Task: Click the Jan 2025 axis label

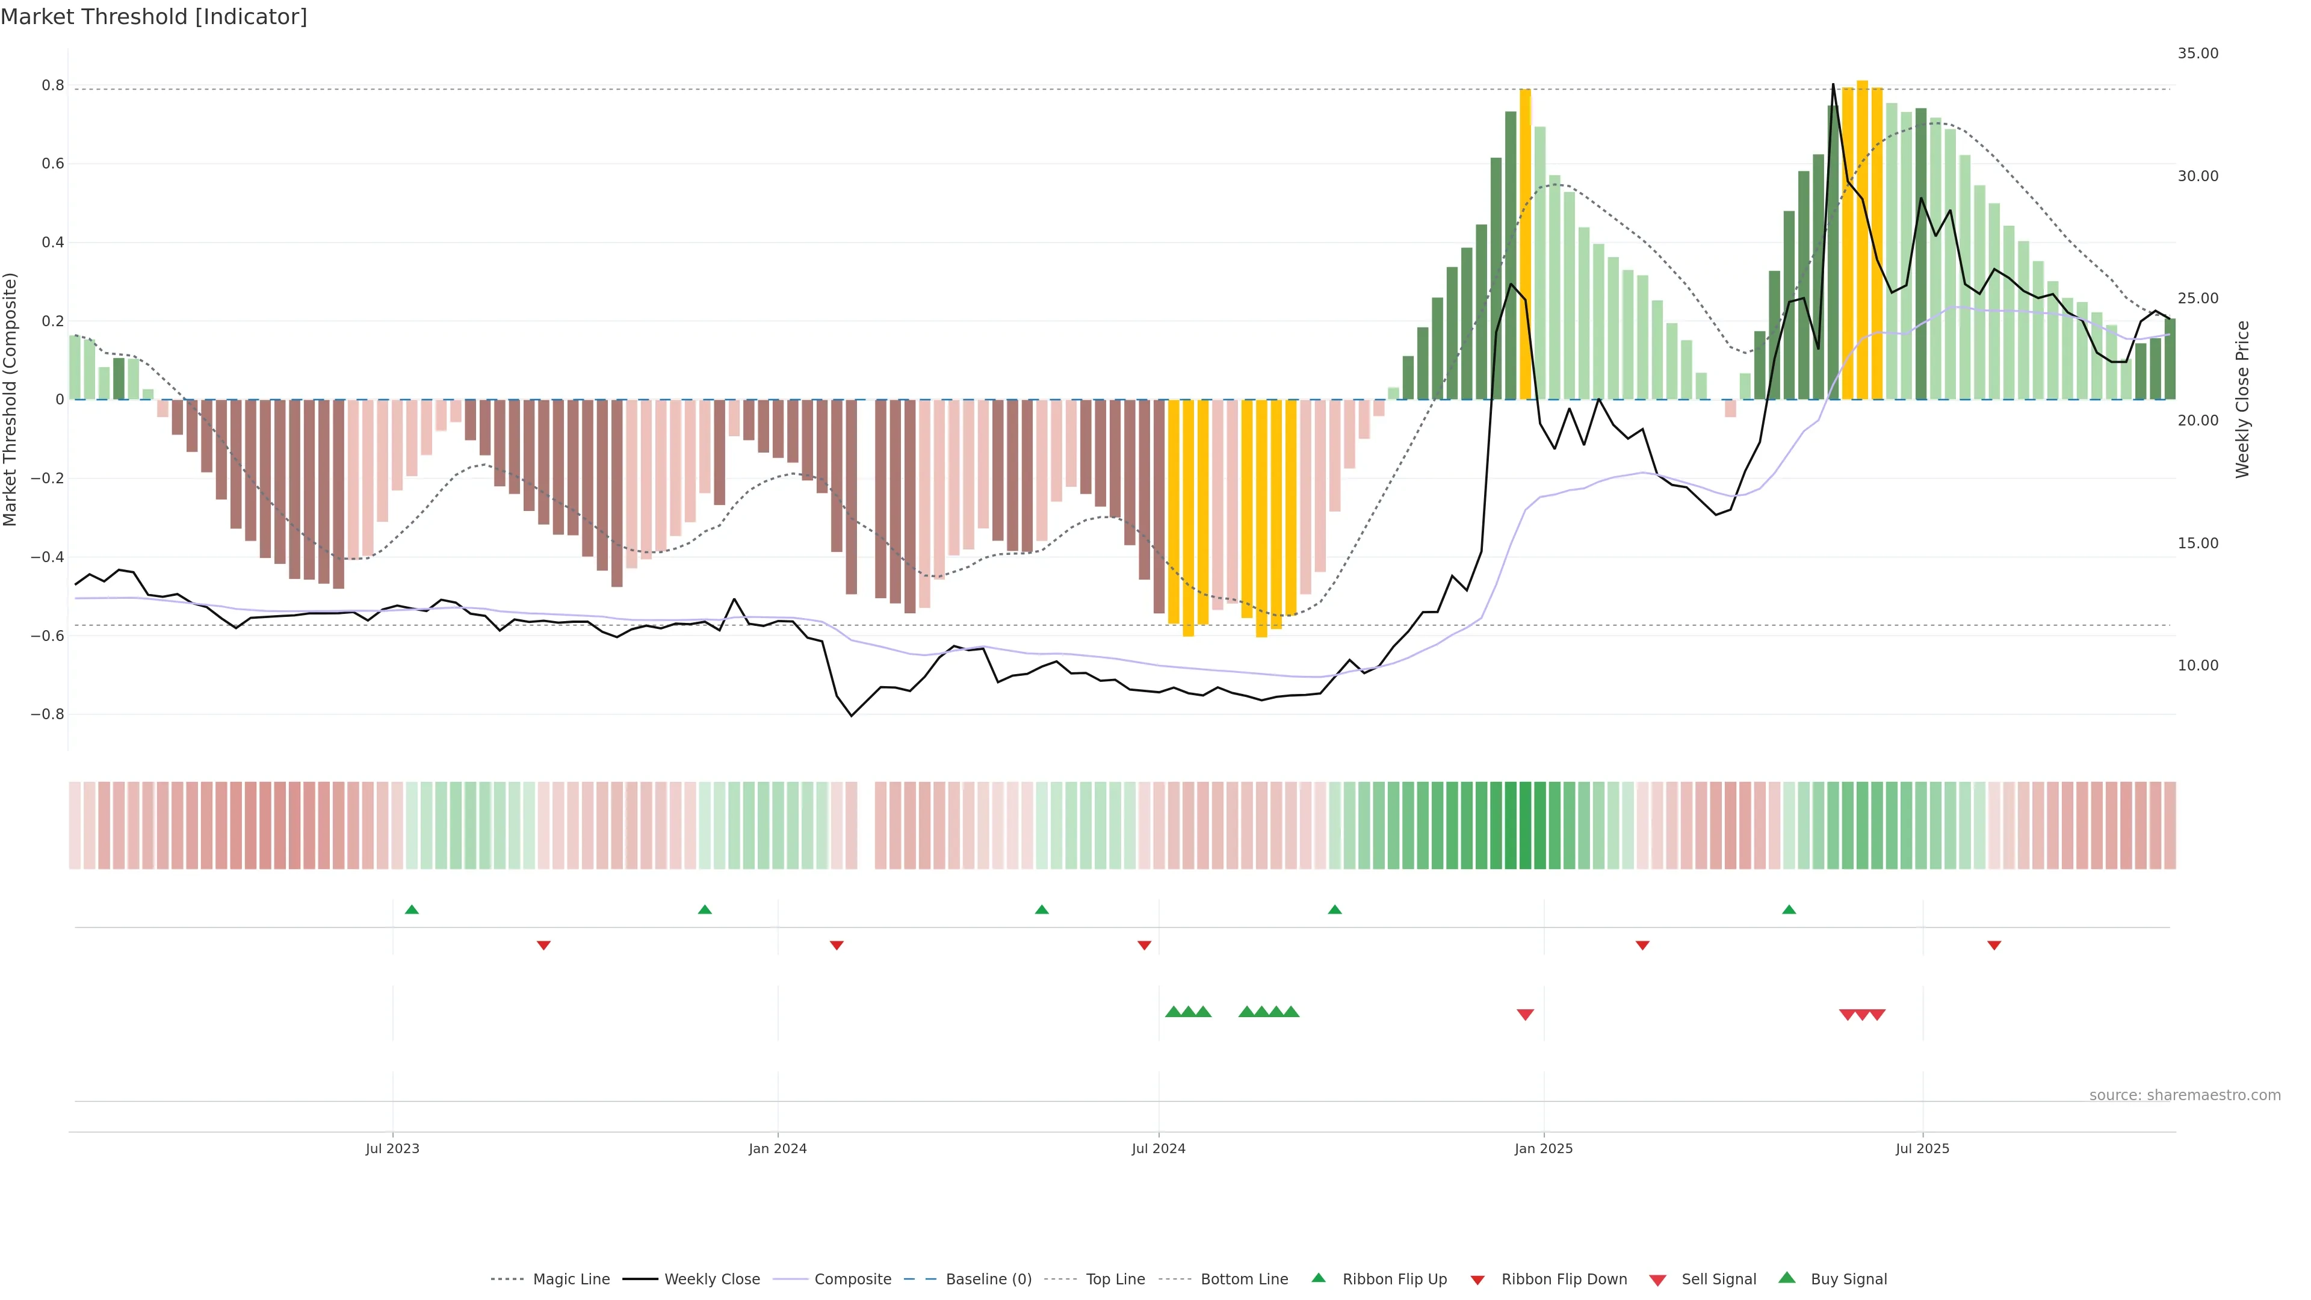Action: click(x=1543, y=1148)
